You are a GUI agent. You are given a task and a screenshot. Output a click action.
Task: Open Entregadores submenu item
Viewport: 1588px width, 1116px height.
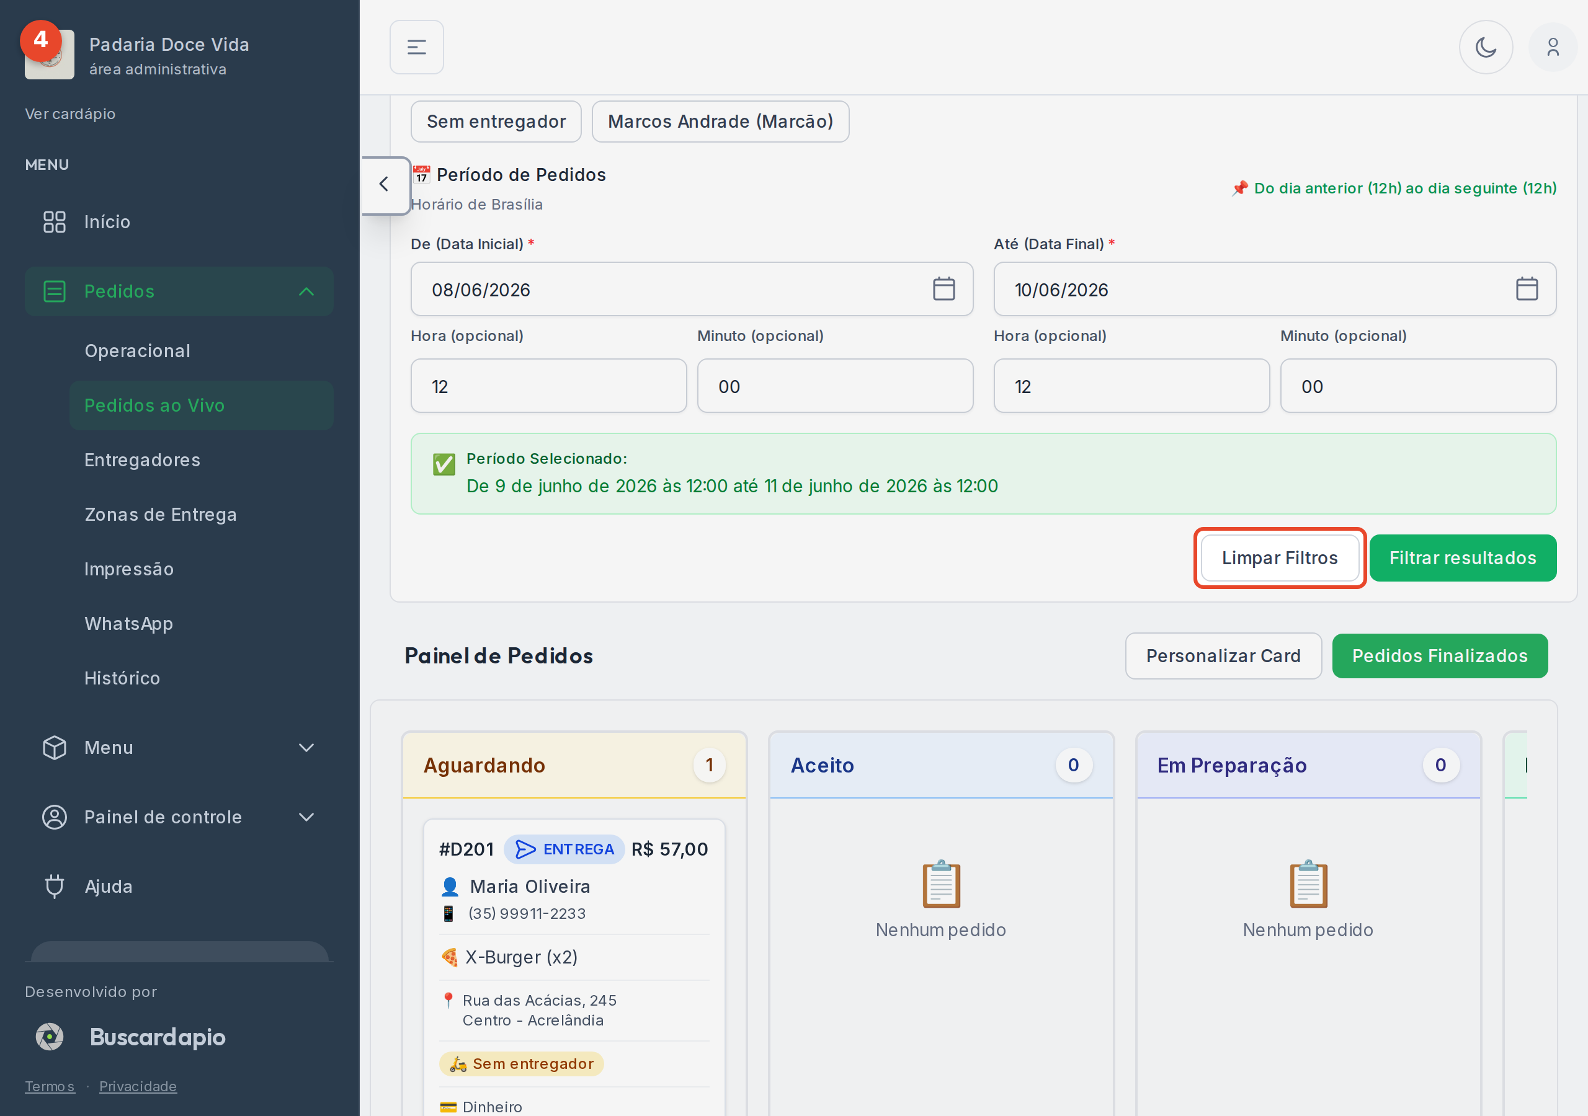[x=200, y=460]
